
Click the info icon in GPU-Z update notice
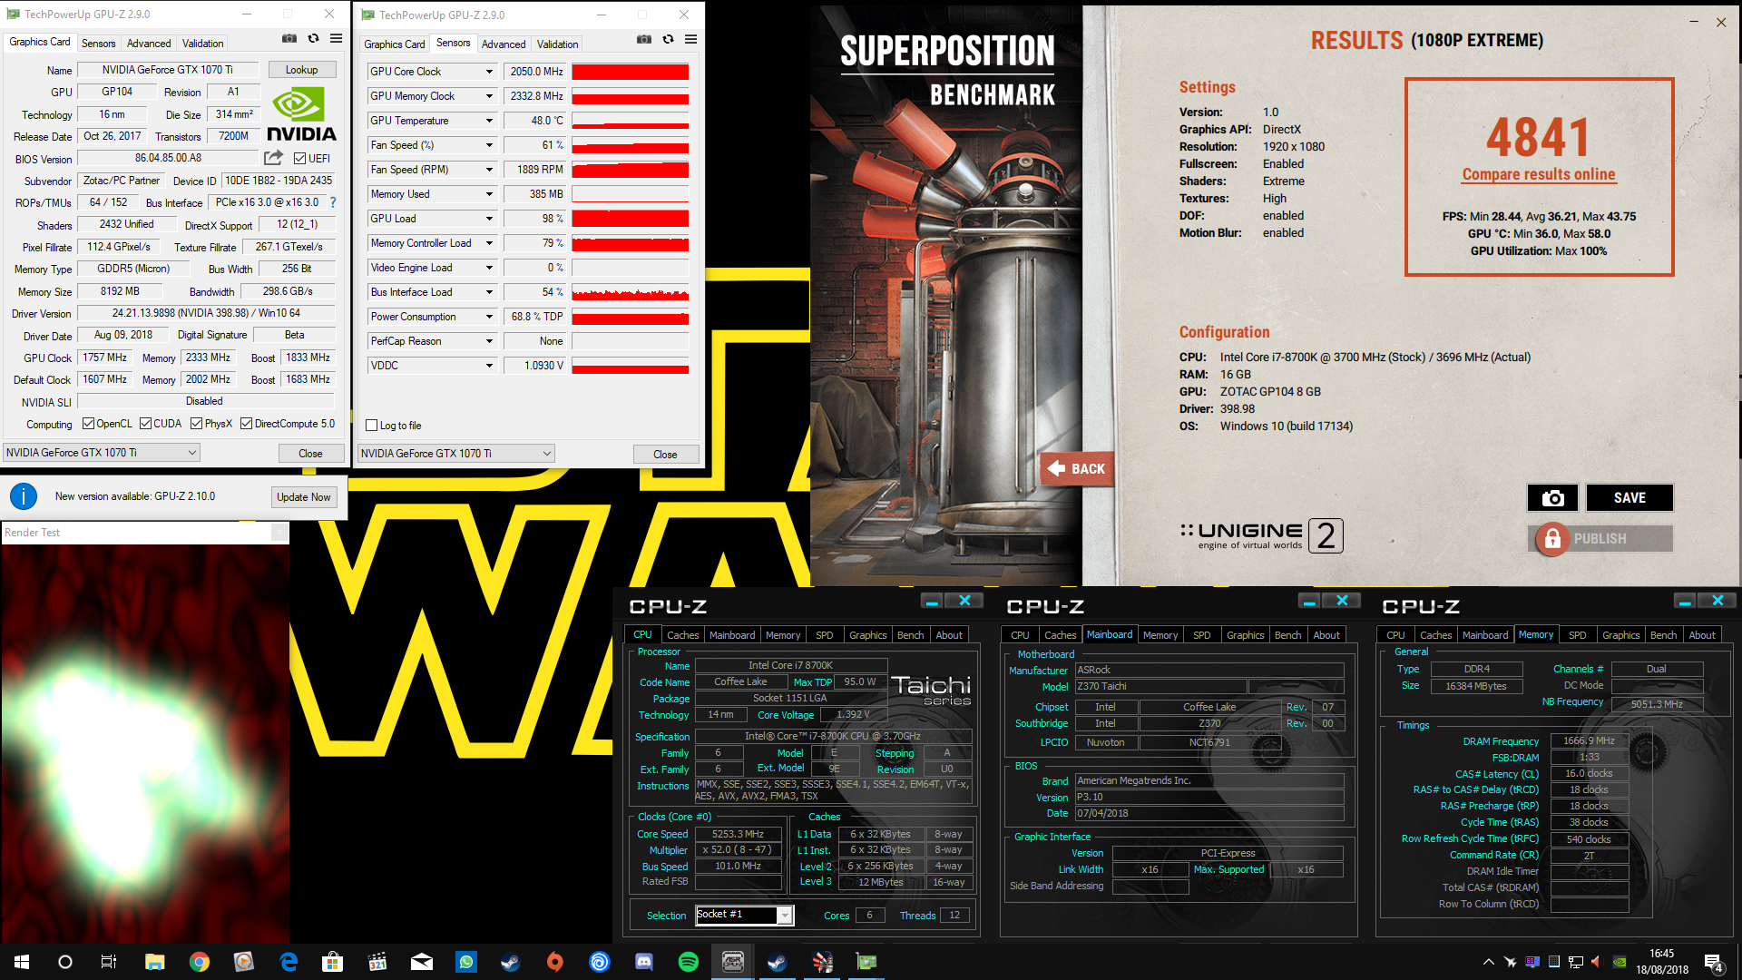(24, 496)
